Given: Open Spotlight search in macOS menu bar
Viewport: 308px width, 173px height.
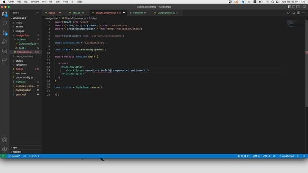Looking at the screenshot, I should (273, 2).
